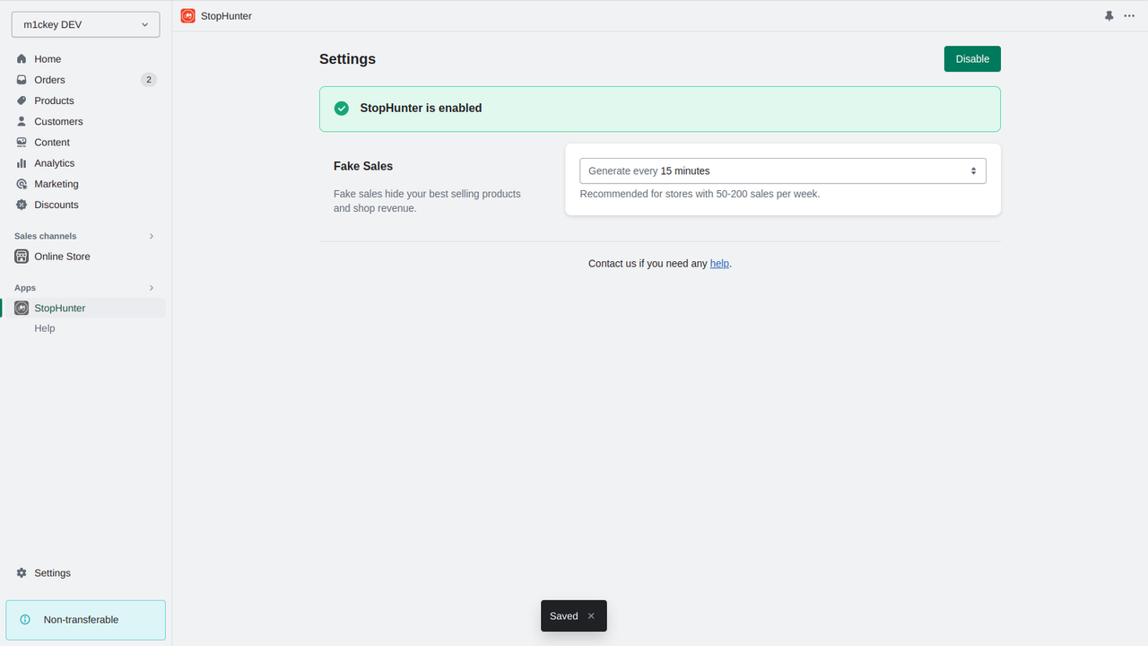
Task: Click the Settings gear icon
Action: pos(22,573)
